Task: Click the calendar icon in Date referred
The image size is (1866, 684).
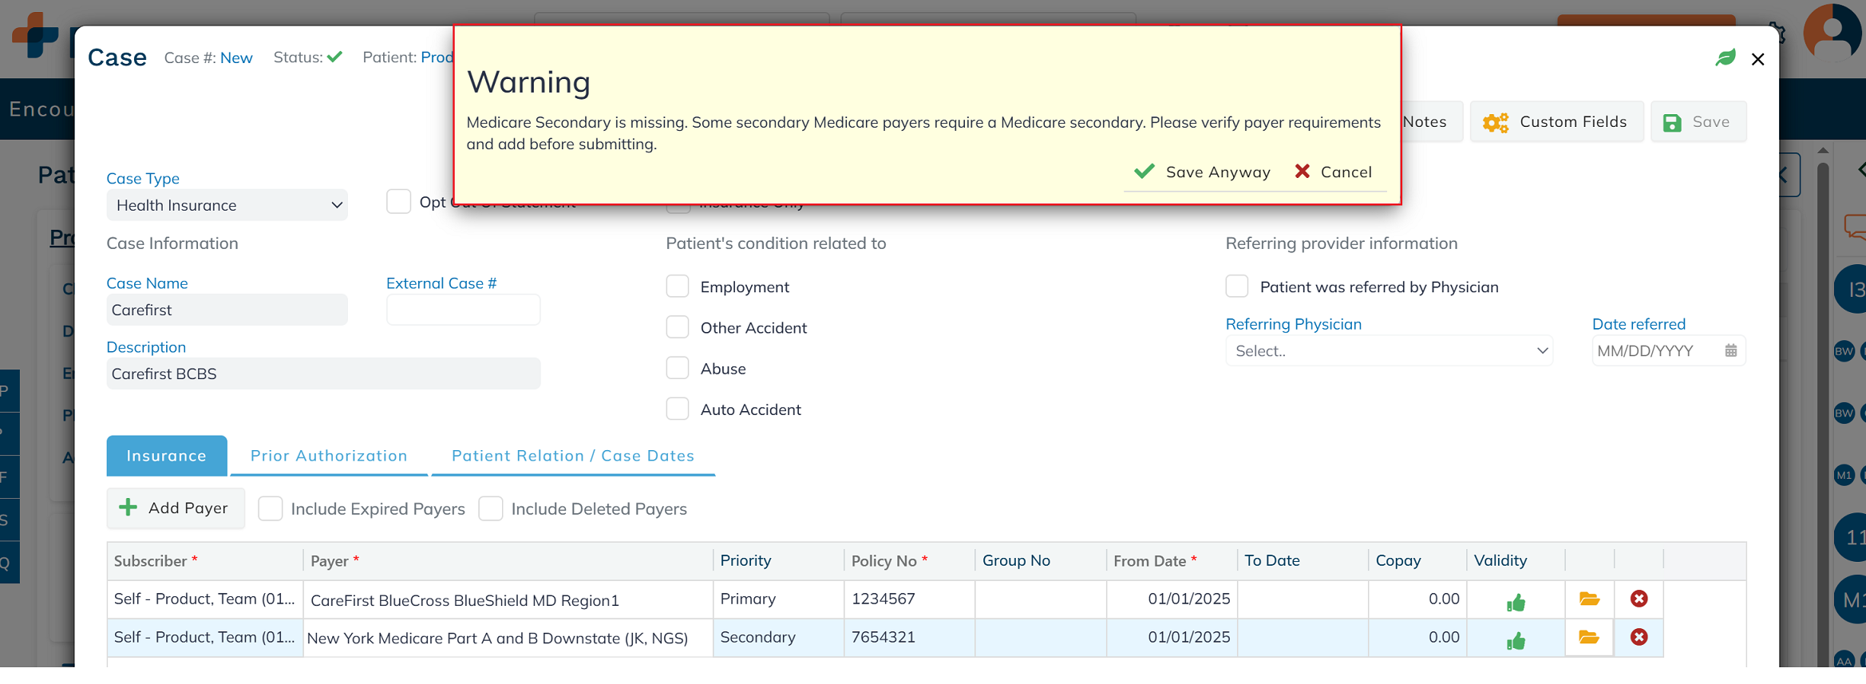Action: coord(1730,350)
